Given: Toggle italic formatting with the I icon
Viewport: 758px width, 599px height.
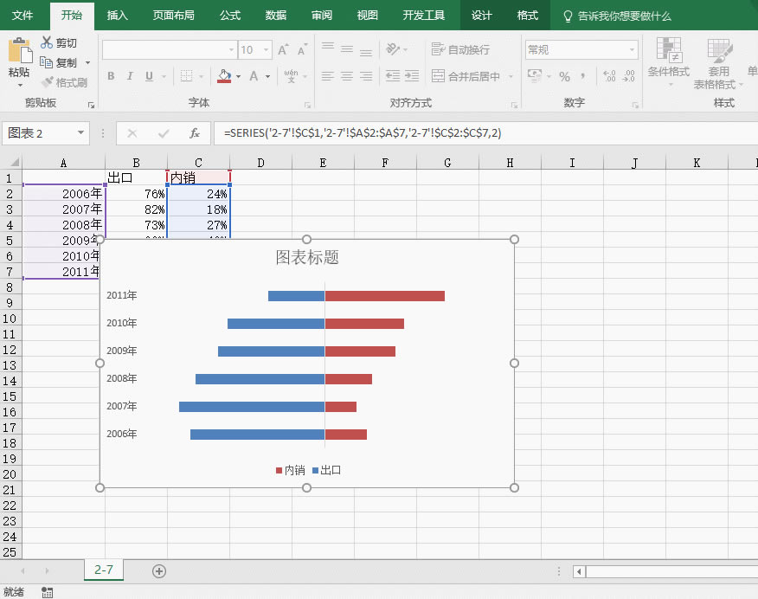Looking at the screenshot, I should point(128,76).
